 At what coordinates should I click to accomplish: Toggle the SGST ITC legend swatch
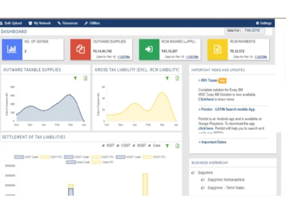pos(148,157)
